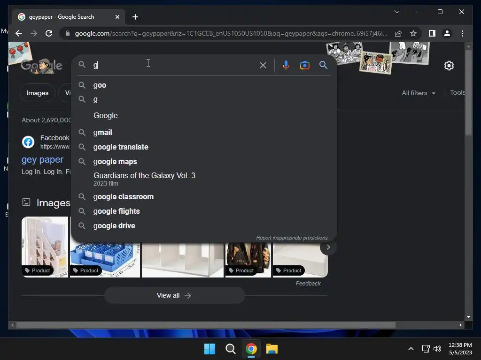This screenshot has width=481, height=360.
Task: Share this page via the share icon
Action: 398,33
